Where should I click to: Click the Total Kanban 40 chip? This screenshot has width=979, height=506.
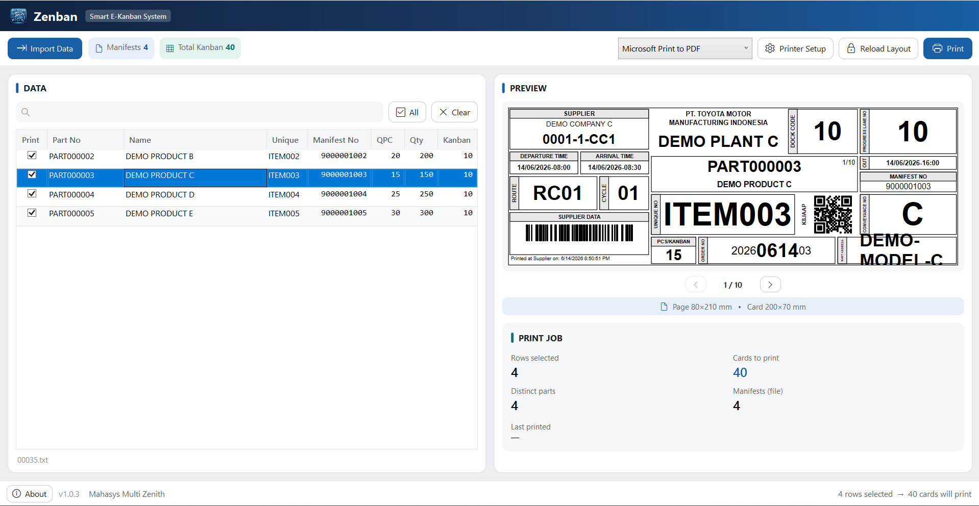[x=200, y=48]
